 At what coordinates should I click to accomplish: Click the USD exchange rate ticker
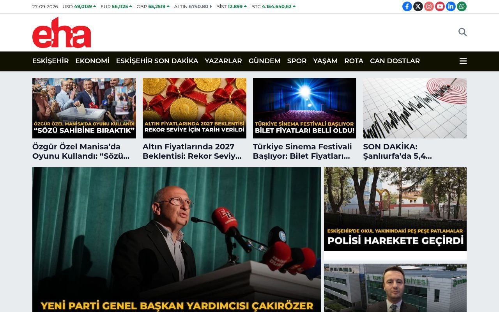[x=79, y=7]
